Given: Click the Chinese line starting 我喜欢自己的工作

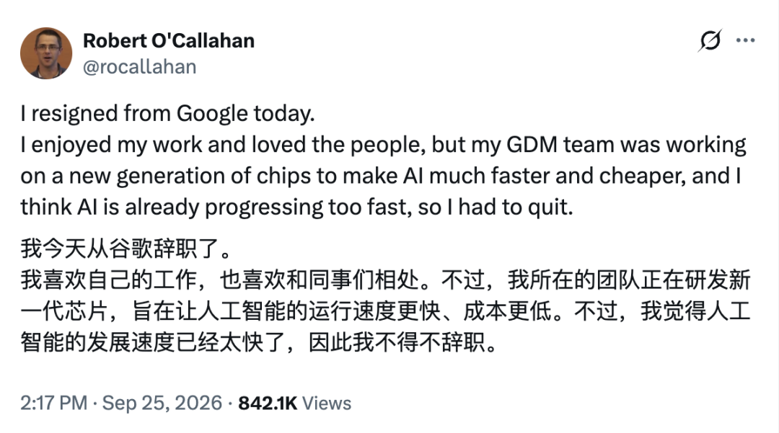Looking at the screenshot, I should pyautogui.click(x=385, y=280).
